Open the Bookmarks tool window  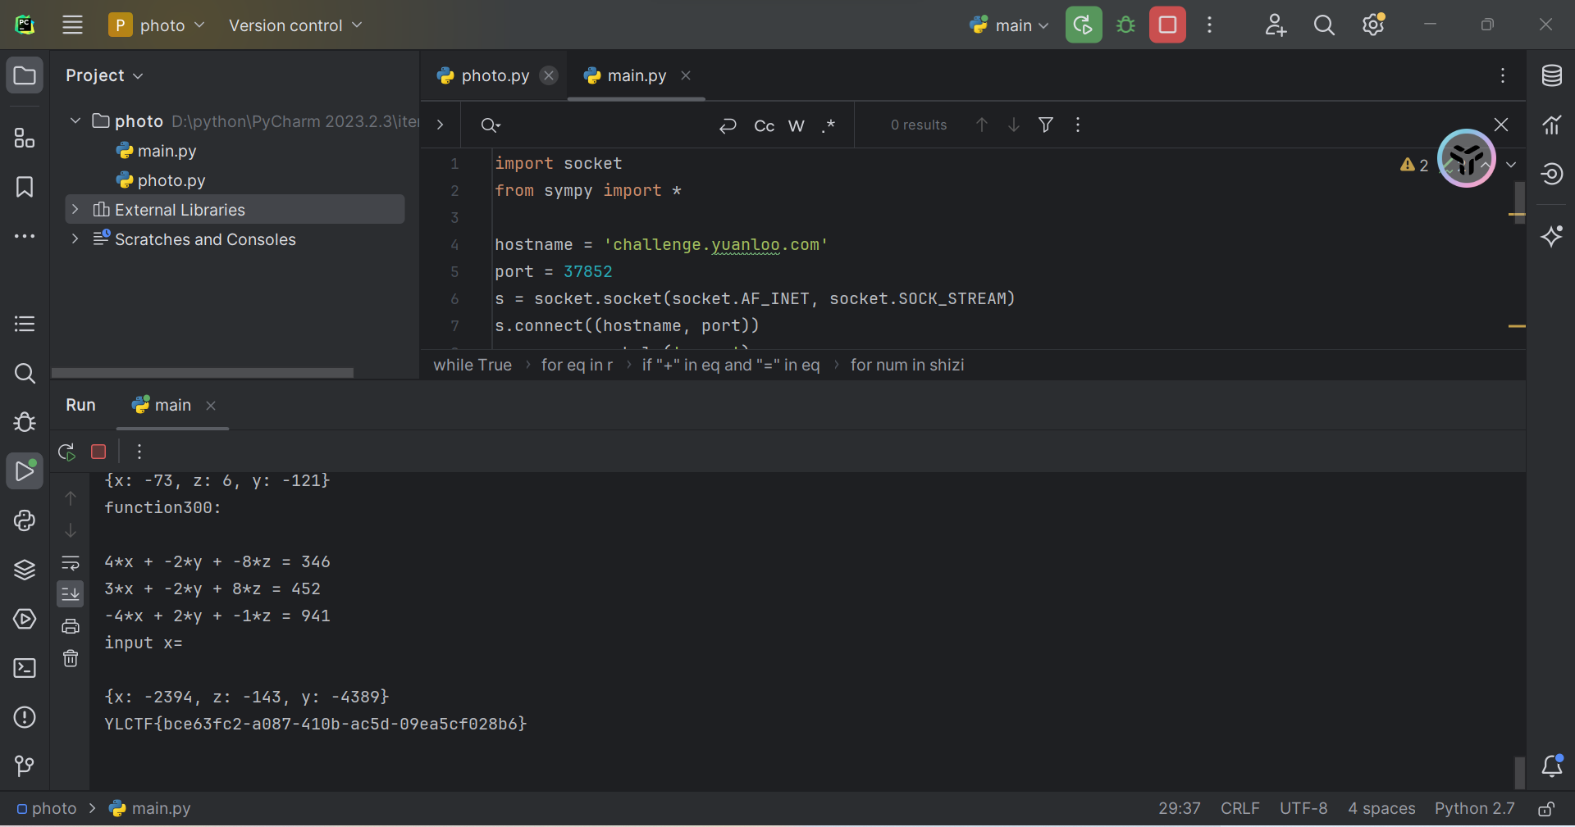tap(25, 187)
